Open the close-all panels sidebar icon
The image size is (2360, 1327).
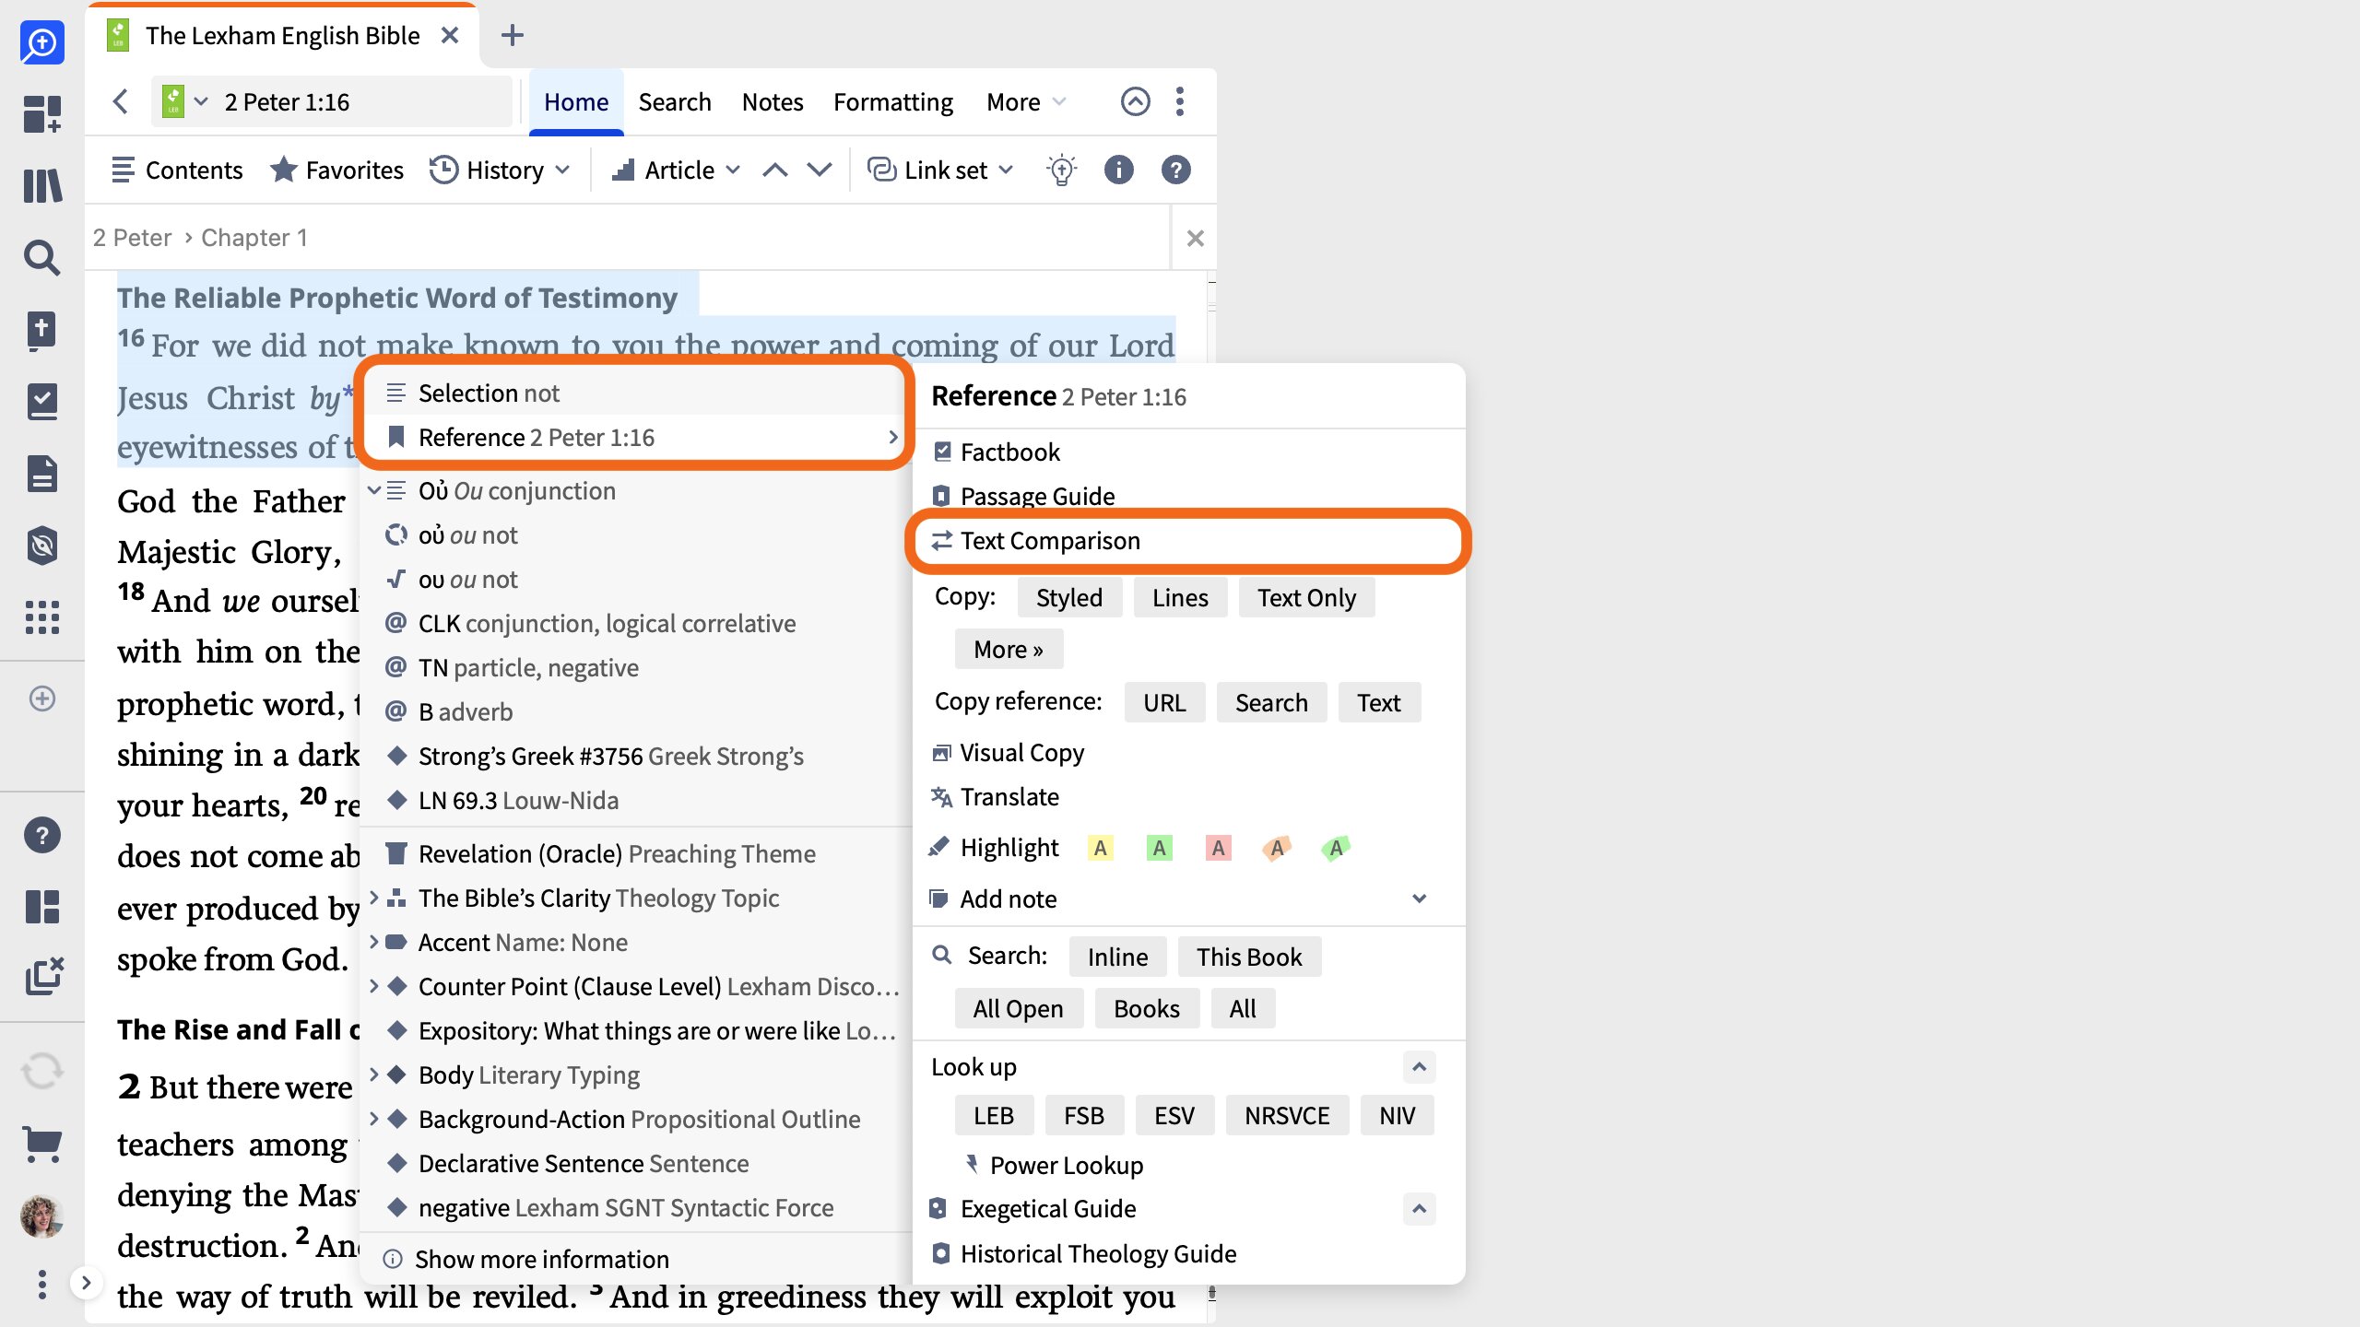point(42,977)
